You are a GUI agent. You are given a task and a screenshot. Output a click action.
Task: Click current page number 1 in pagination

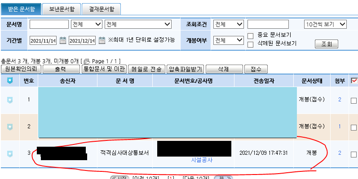tap(171, 177)
